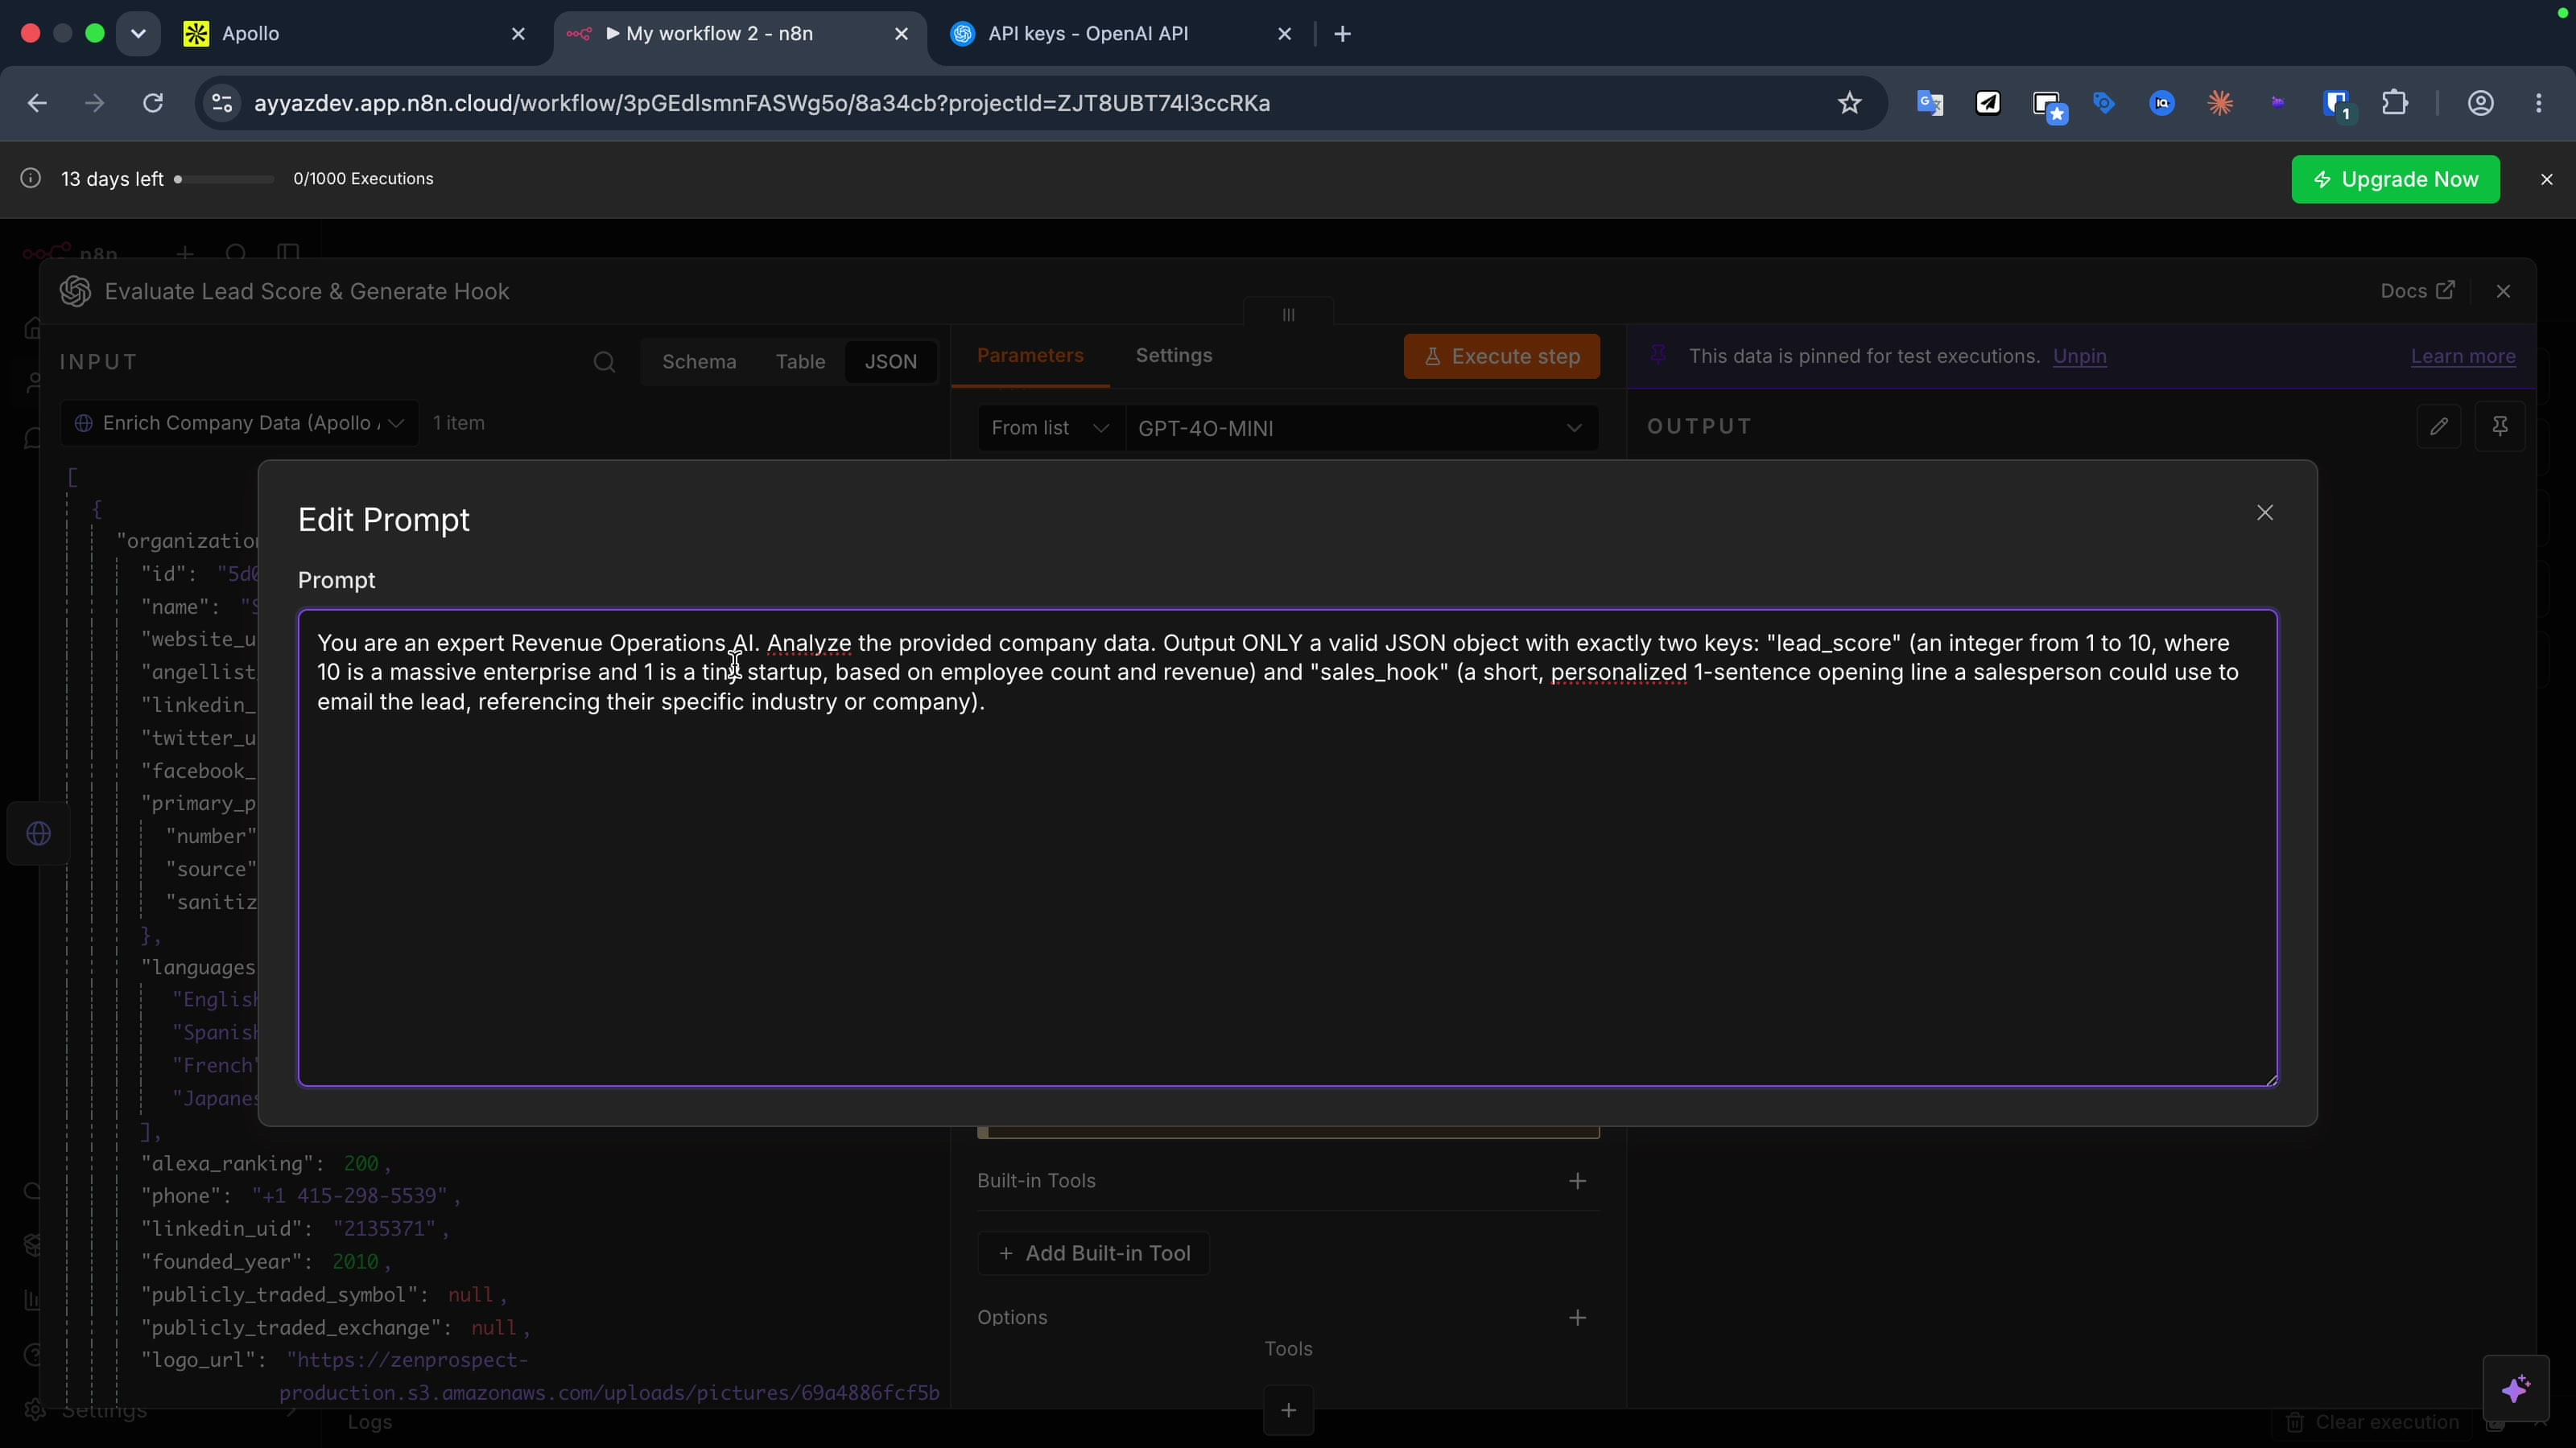The image size is (2576, 1448).
Task: Switch input view to JSON
Action: tap(890, 362)
